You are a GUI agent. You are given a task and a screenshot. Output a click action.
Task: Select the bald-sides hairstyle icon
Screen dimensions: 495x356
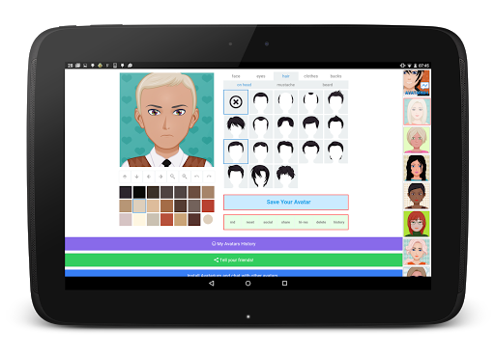coord(285,102)
